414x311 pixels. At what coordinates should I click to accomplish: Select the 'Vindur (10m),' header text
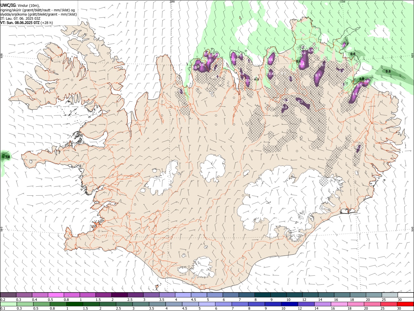[x=28, y=6]
